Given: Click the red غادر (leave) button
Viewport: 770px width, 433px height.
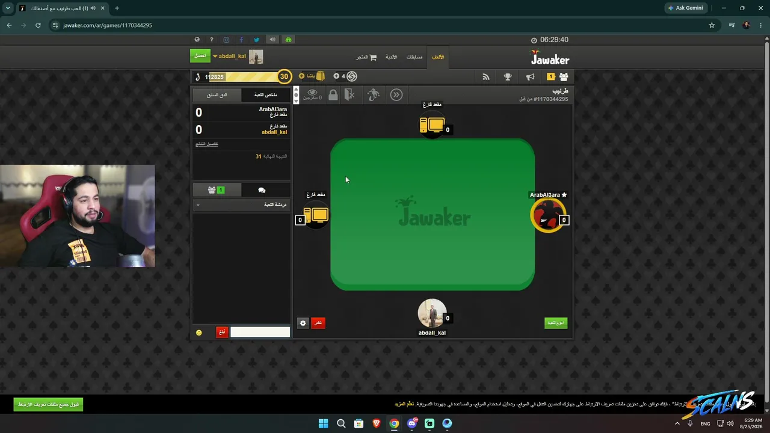Looking at the screenshot, I should click(x=318, y=323).
